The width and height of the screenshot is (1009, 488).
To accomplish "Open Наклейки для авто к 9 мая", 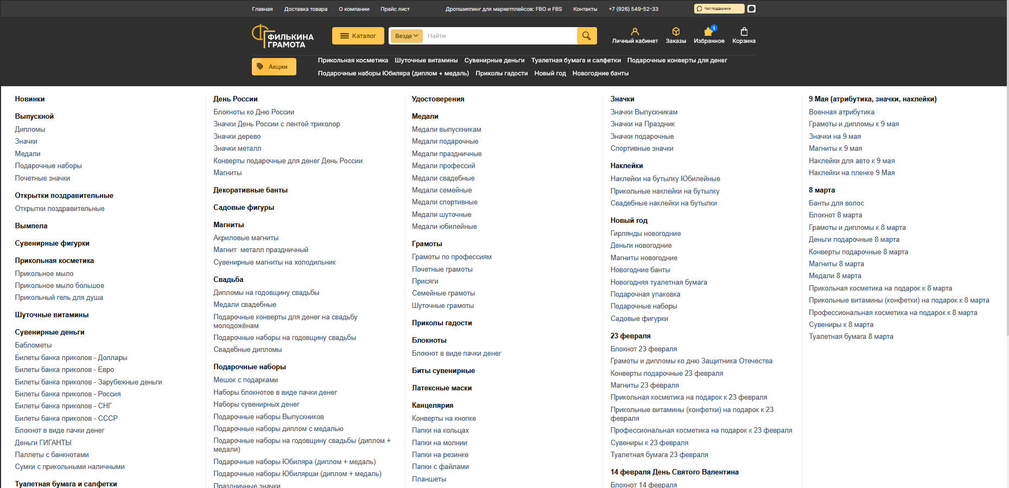I will [x=852, y=161].
